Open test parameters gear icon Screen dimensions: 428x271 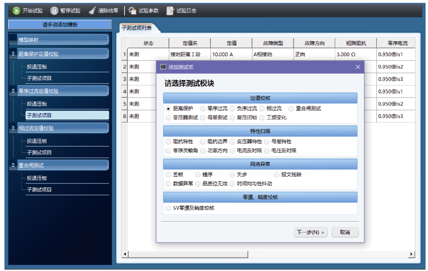tap(132, 11)
